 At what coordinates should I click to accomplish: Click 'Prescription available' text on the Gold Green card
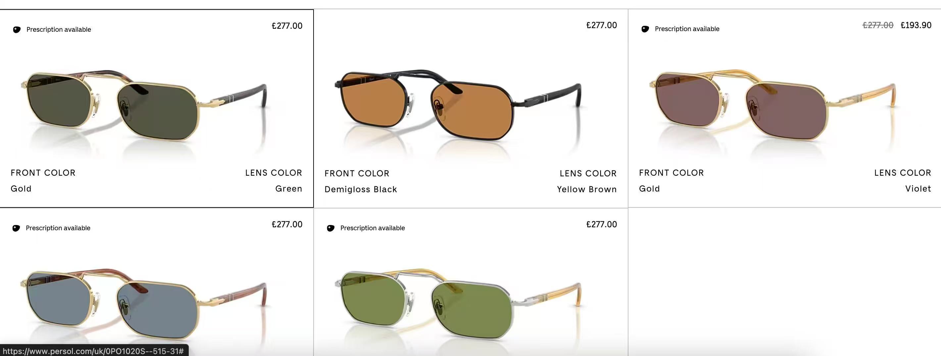[x=59, y=29]
